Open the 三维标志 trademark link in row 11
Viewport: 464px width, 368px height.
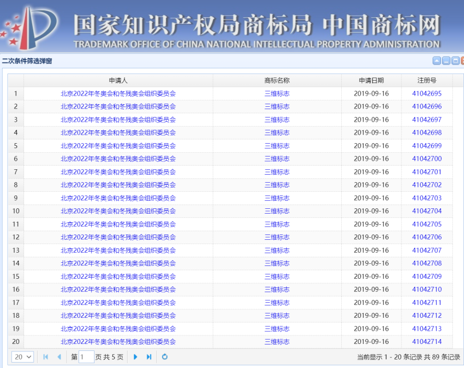277,224
